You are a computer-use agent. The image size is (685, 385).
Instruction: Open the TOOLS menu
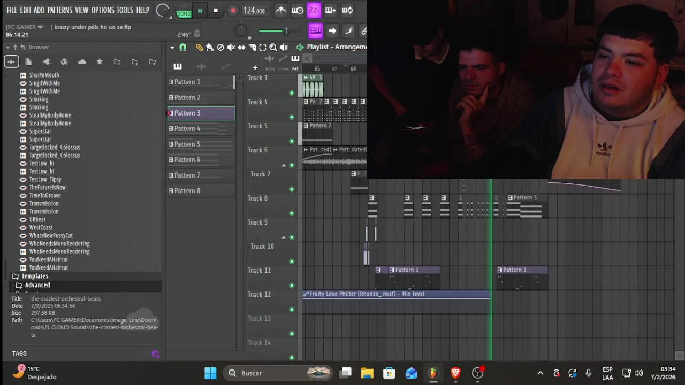click(x=125, y=10)
